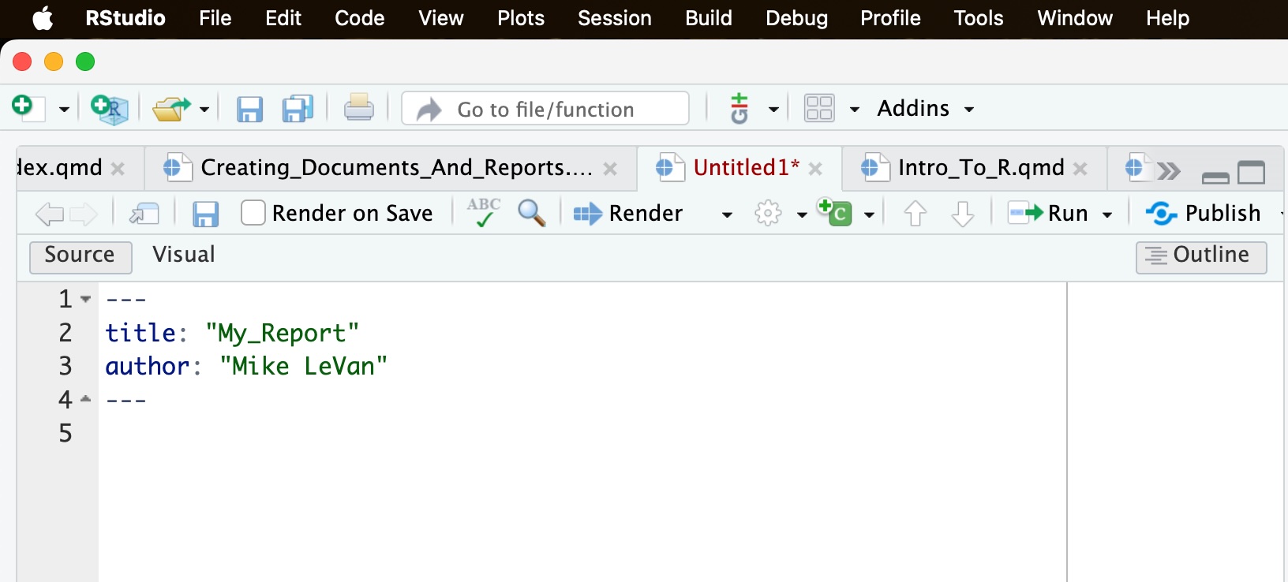Screen dimensions: 1288x582
Task: Insert a new code chunk
Action: [836, 213]
